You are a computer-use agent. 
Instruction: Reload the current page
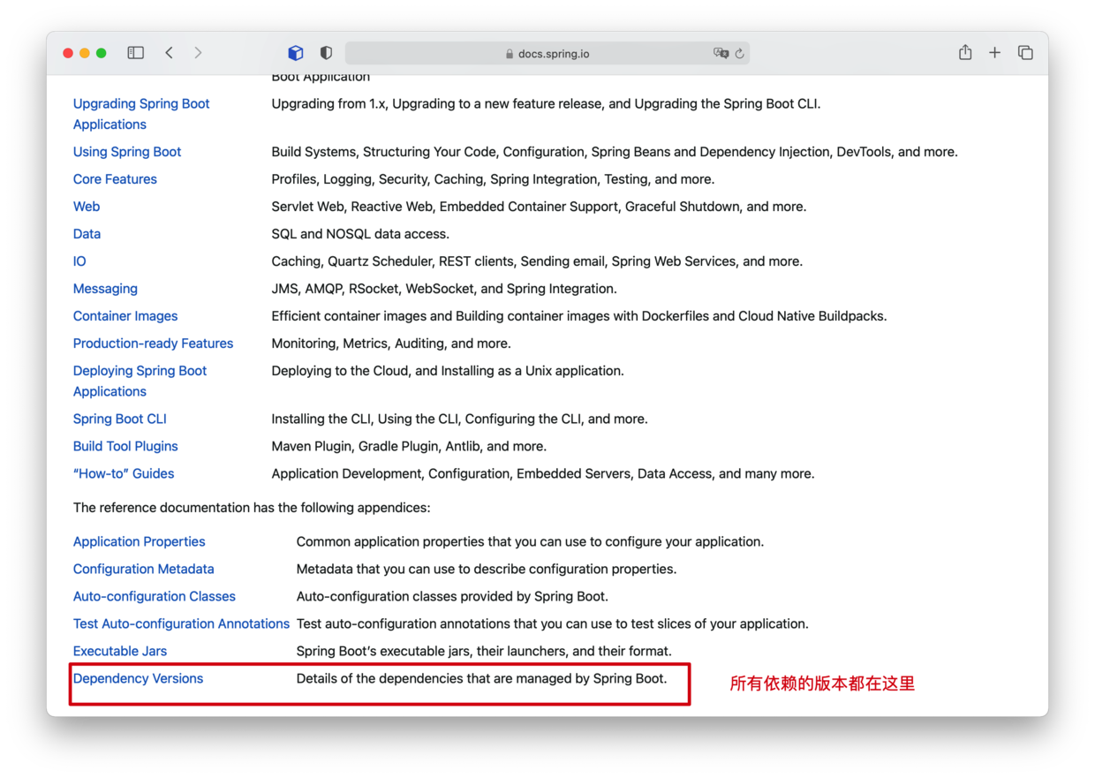[740, 53]
